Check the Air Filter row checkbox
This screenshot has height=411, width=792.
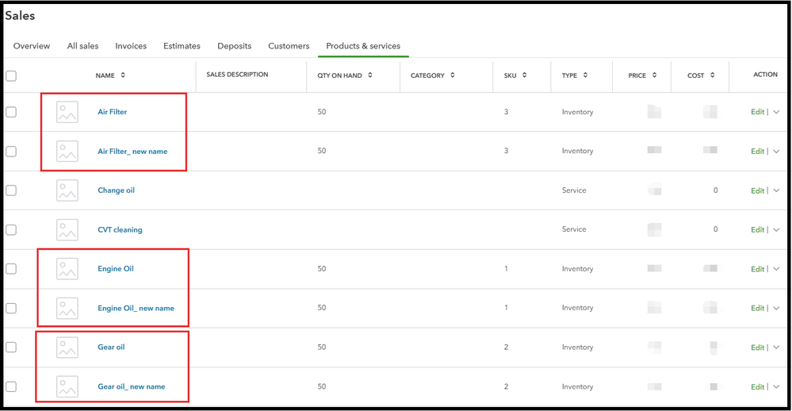pyautogui.click(x=11, y=112)
